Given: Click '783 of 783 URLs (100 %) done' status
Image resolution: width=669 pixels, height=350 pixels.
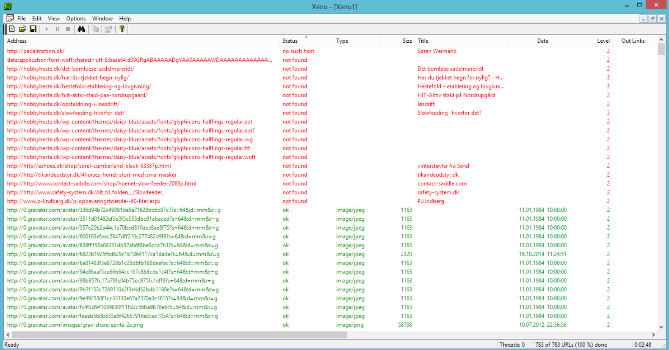Looking at the screenshot, I should pyautogui.click(x=571, y=345).
